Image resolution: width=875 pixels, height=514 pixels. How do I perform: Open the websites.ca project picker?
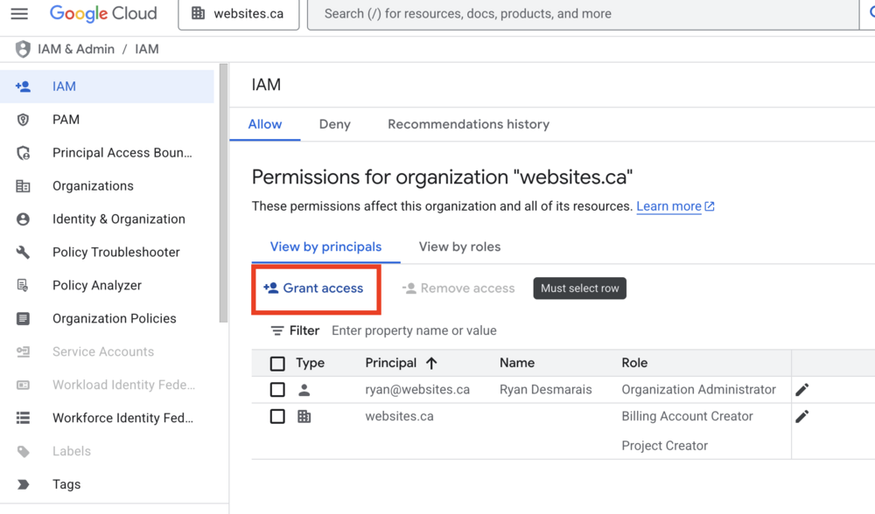tap(238, 14)
